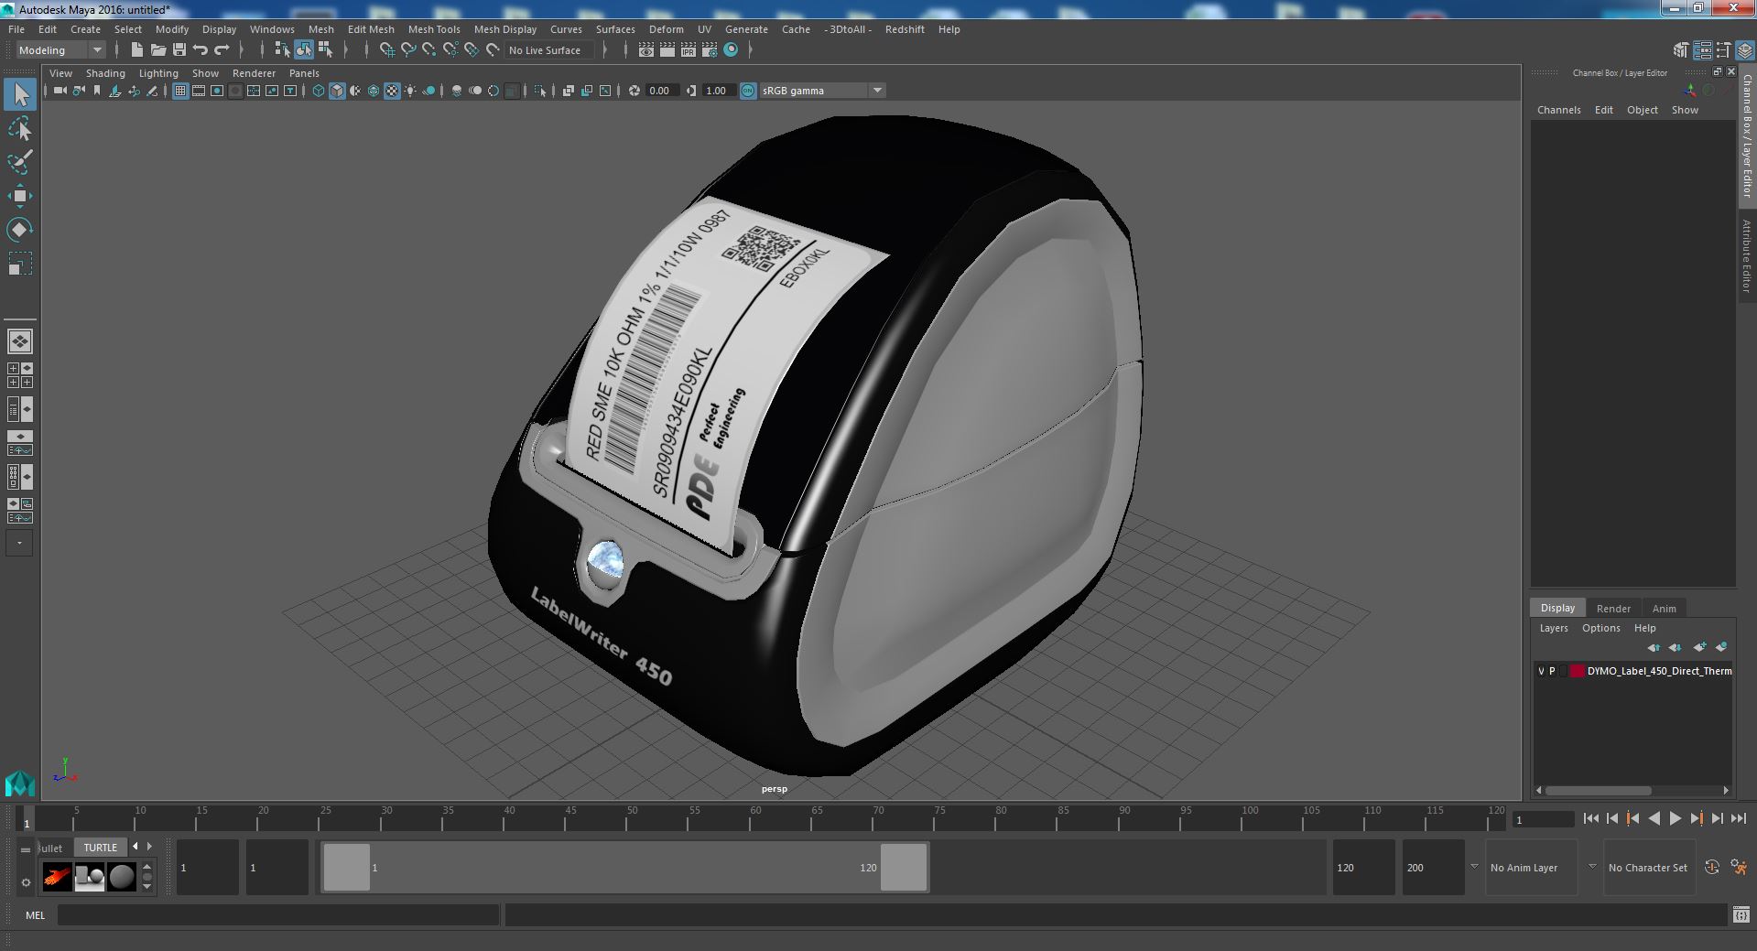Show Tool Settings panel
This screenshot has height=951, width=1757.
[x=1723, y=50]
